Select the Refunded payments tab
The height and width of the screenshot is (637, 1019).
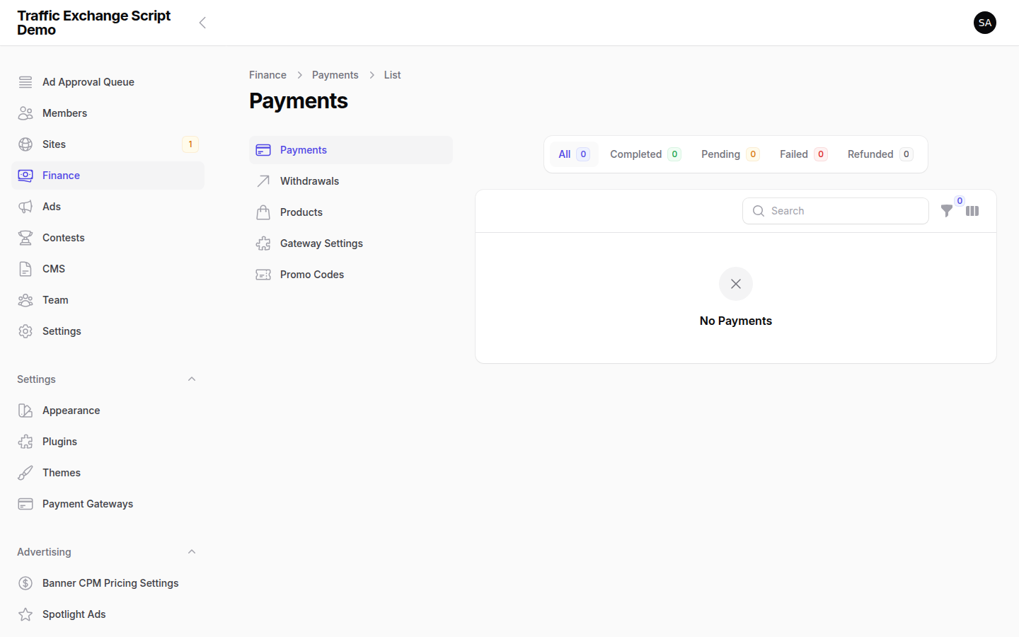point(872,154)
